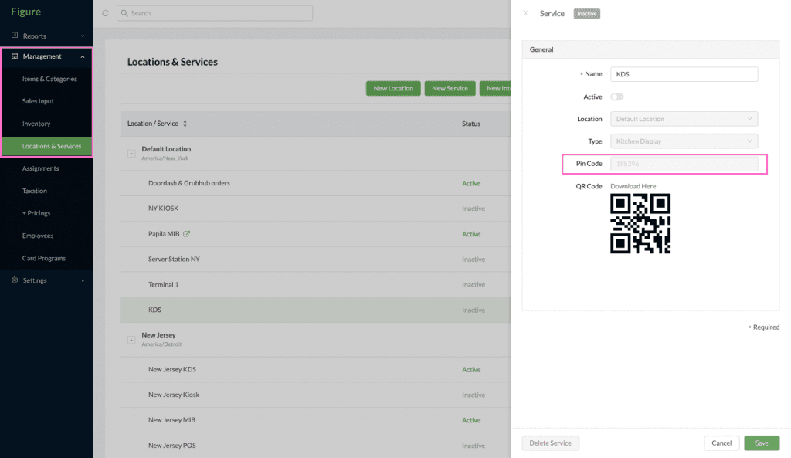This screenshot has height=458, width=791.
Task: Click the Reports sidebar icon
Action: pyautogui.click(x=15, y=36)
